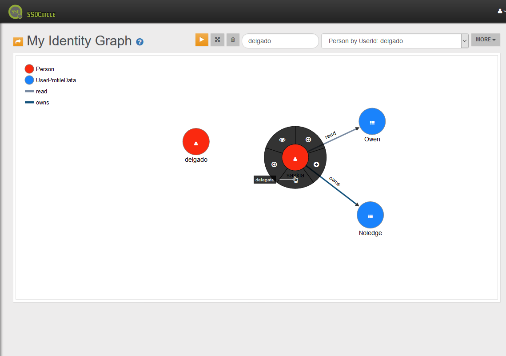Select the delgado person node
The width and height of the screenshot is (506, 356).
196,142
